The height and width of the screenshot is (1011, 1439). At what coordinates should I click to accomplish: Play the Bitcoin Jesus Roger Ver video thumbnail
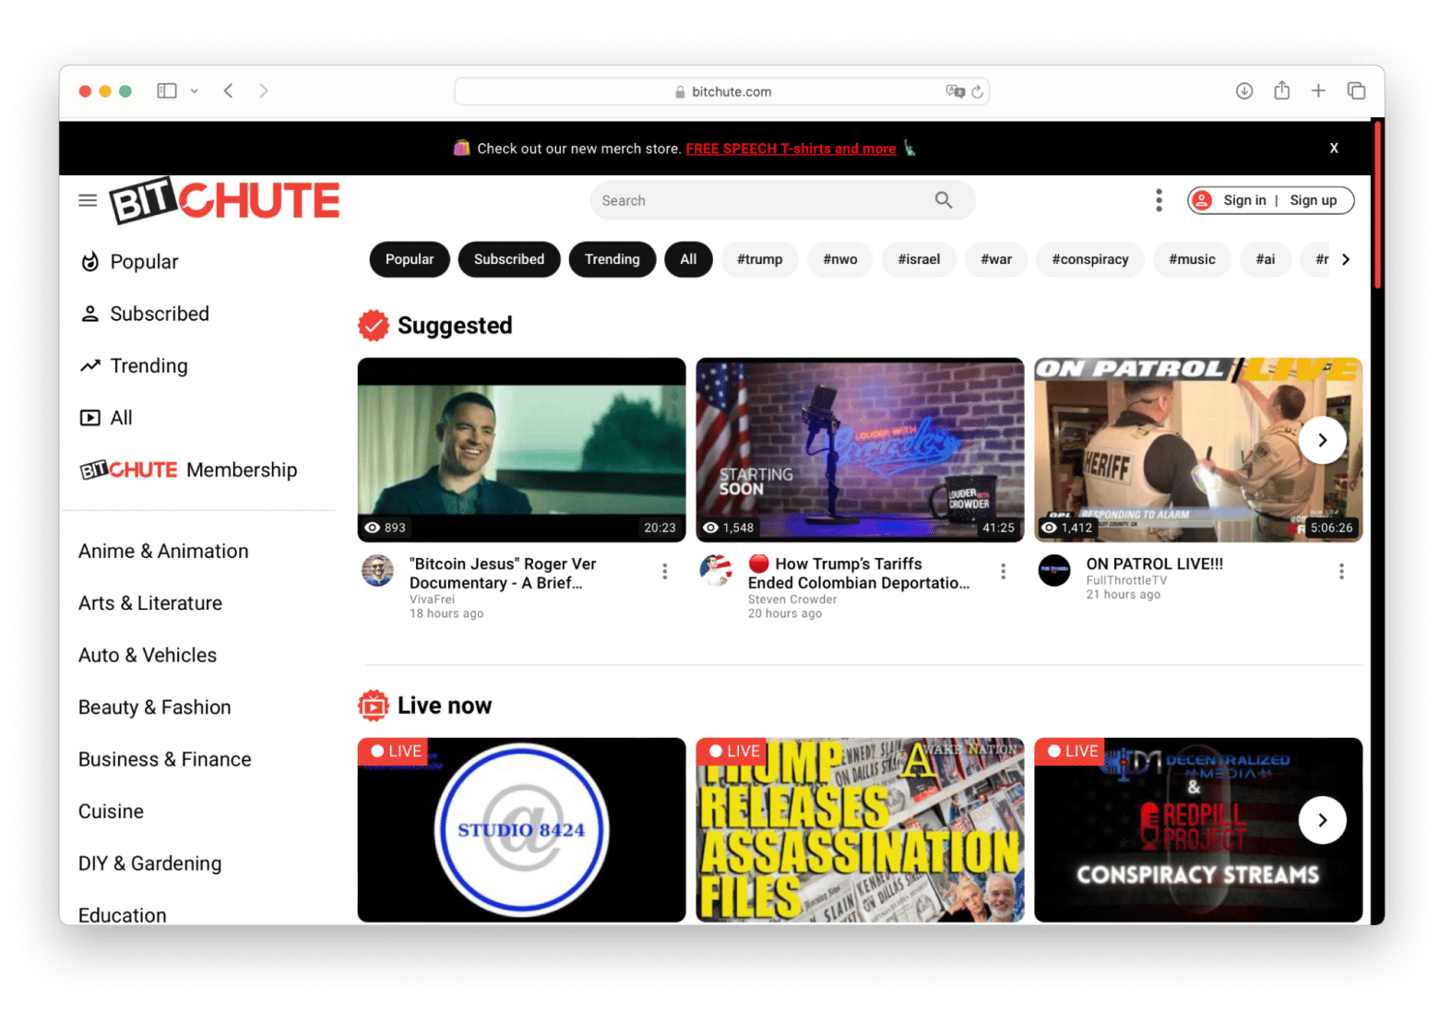click(522, 449)
